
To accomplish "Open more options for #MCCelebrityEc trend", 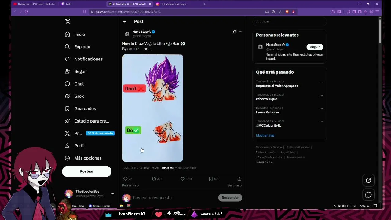I will 321,122.
